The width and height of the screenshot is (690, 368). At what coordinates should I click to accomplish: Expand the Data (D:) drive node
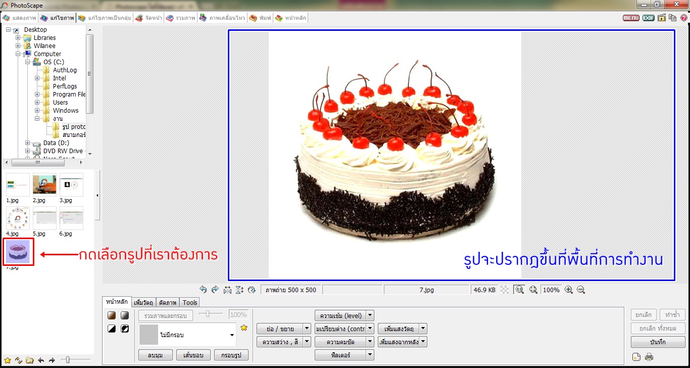[28, 143]
